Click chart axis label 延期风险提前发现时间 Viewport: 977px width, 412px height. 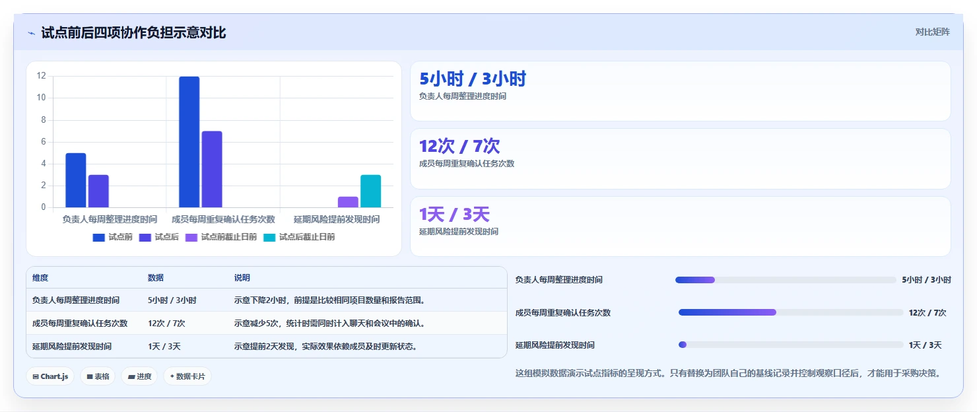[x=337, y=219]
